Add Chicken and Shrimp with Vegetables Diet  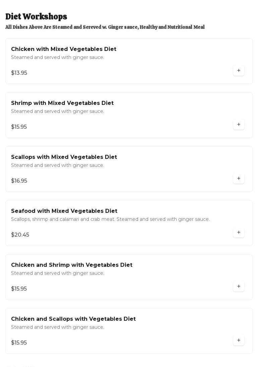click(x=239, y=286)
